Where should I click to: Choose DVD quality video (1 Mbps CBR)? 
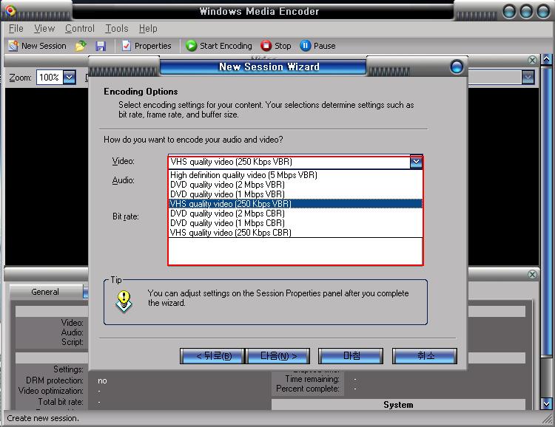295,222
